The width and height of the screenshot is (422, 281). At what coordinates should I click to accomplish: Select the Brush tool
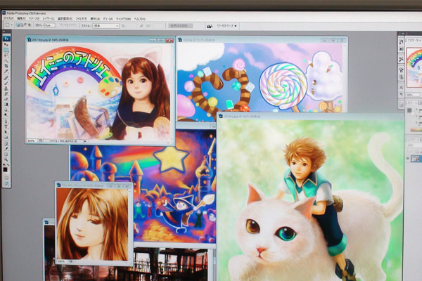coord(6,83)
